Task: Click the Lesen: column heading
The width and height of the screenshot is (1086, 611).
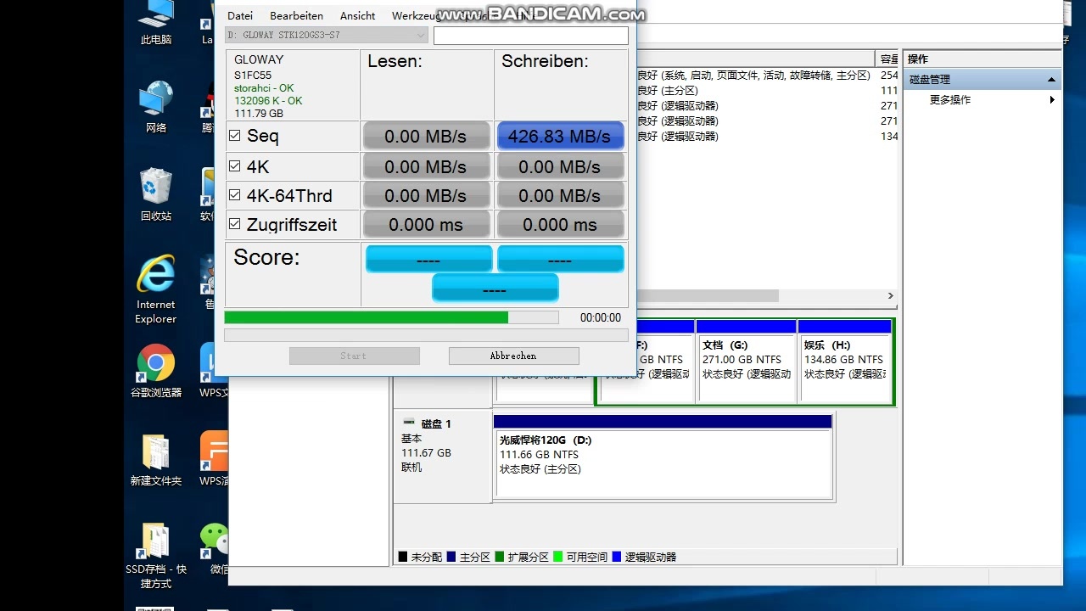Action: [395, 61]
